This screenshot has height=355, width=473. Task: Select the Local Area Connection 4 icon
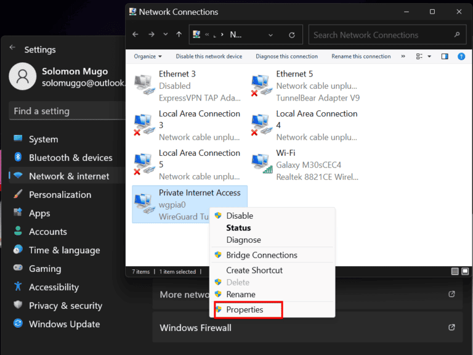click(x=262, y=124)
